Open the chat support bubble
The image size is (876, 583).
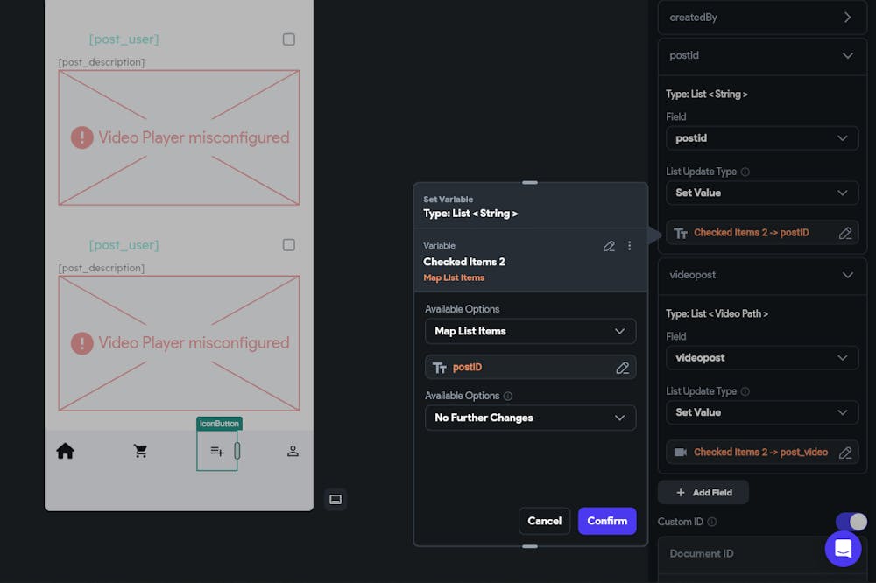tap(843, 549)
